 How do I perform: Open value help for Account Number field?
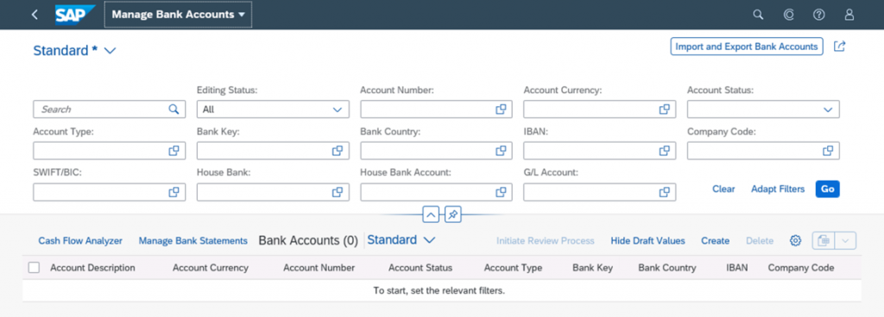[501, 110]
